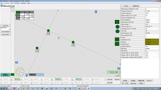Click the Marvelmind robotics logo
Image resolution: width=161 pixels, height=90 pixels.
tap(7, 6)
